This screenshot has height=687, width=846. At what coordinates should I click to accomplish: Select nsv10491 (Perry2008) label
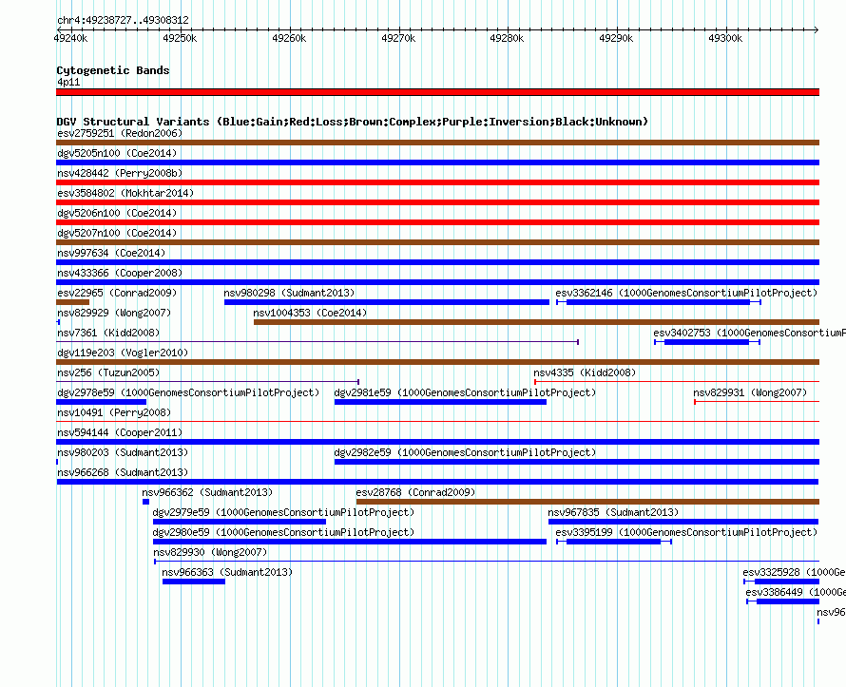click(x=114, y=412)
